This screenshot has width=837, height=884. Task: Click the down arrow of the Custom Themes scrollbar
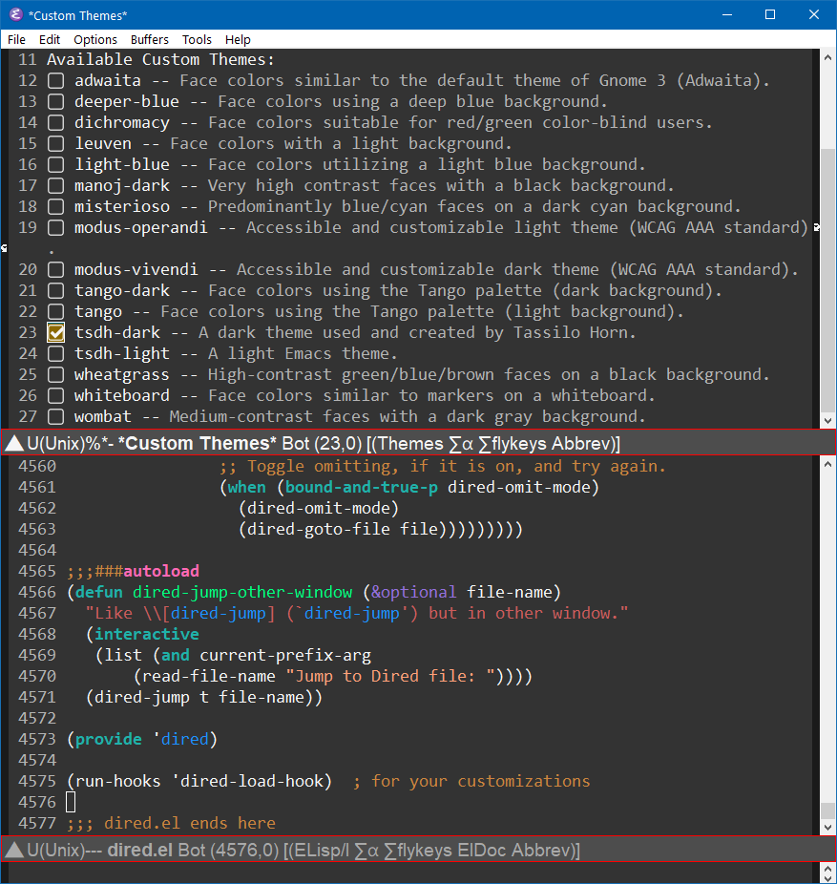[x=827, y=421]
